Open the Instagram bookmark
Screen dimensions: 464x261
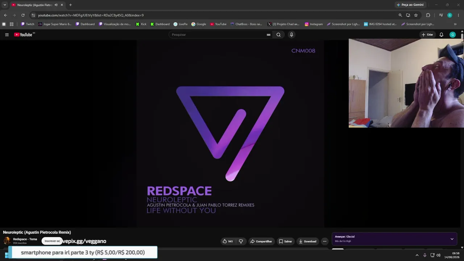pyautogui.click(x=314, y=24)
